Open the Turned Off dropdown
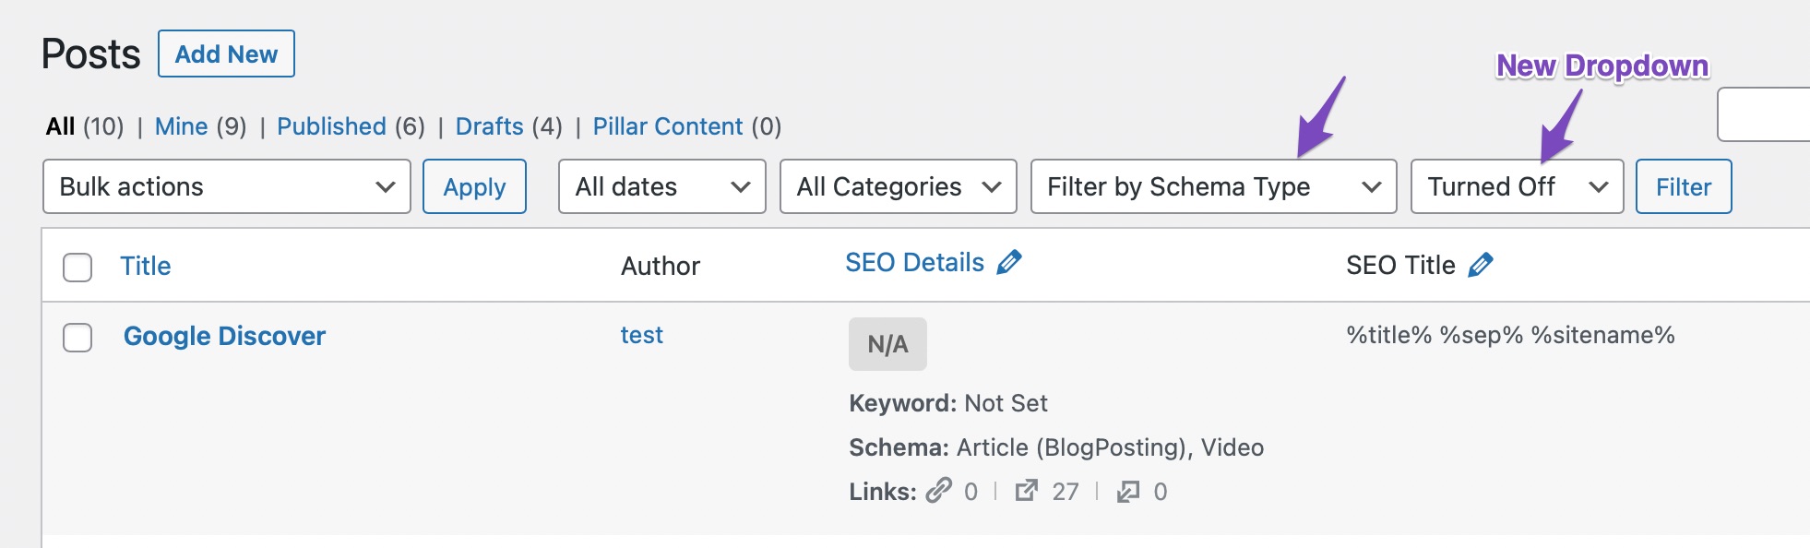 tap(1518, 186)
